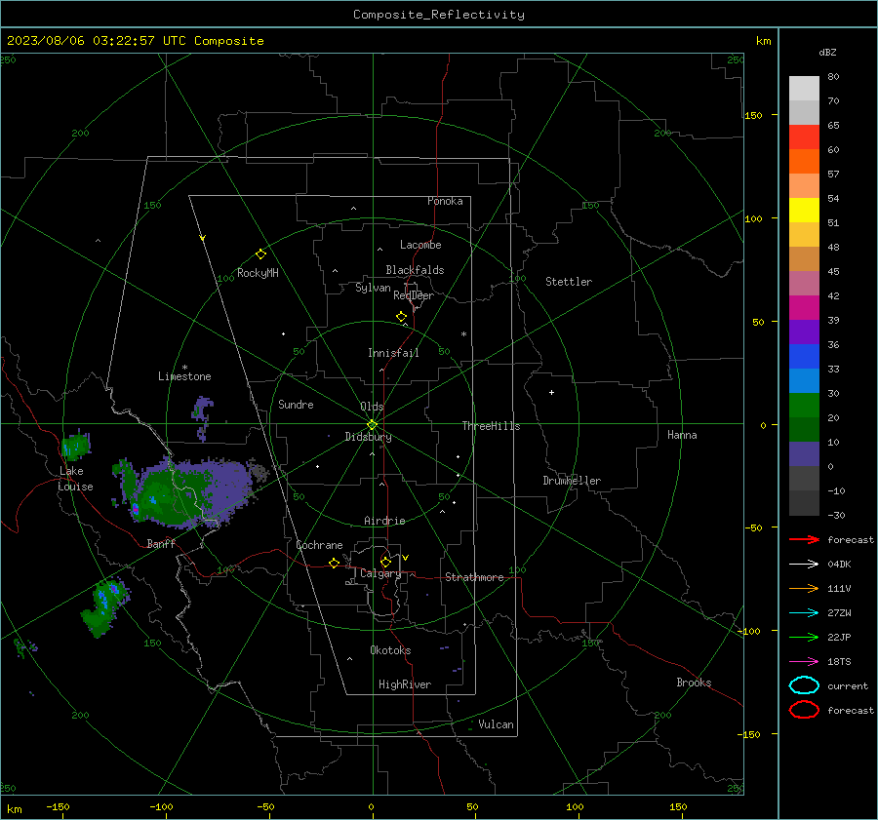Click the magenta 18TS arrow in legend
This screenshot has height=820, width=878.
[804, 662]
